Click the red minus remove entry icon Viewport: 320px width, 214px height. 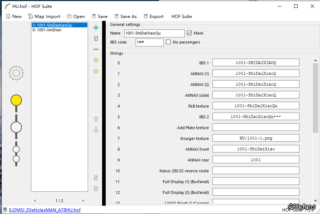[96, 49]
